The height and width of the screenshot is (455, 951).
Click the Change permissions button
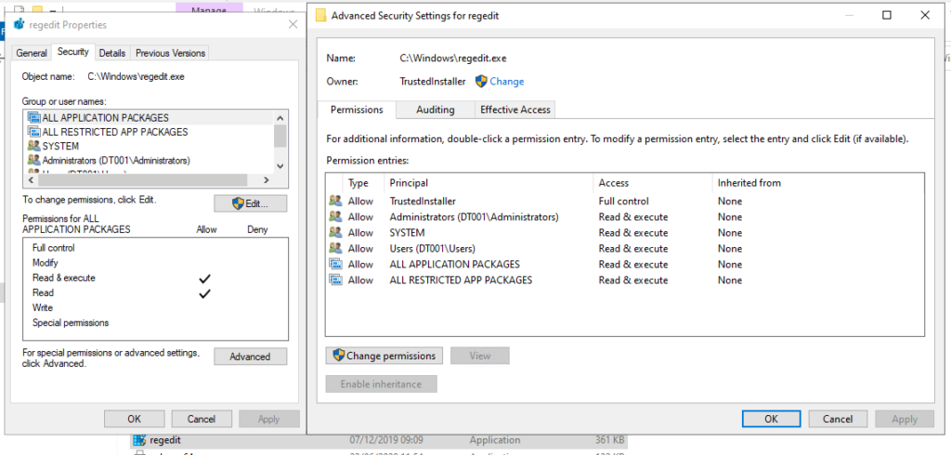pos(383,356)
